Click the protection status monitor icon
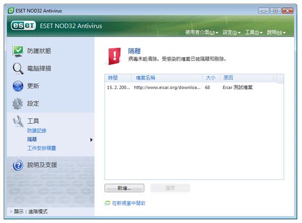302x223 pixels. 18,51
